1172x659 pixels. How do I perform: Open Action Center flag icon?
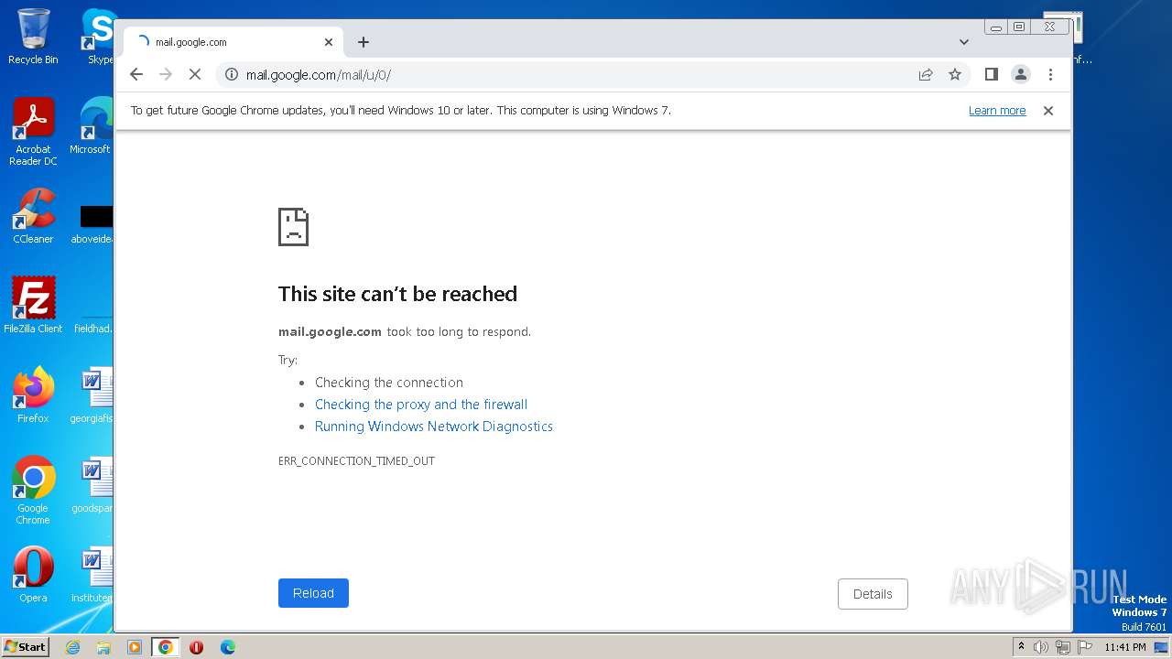point(1085,647)
